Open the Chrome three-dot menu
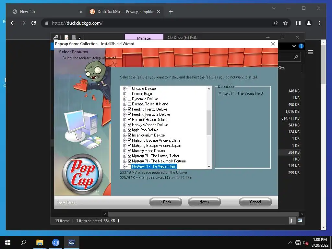Image resolution: width=332 pixels, height=249 pixels. (319, 23)
